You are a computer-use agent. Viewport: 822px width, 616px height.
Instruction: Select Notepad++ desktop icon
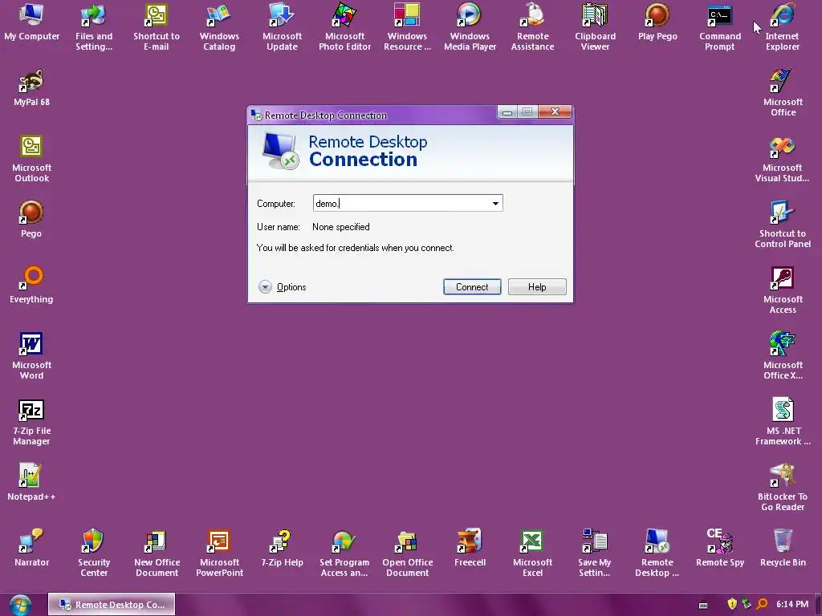point(31,482)
